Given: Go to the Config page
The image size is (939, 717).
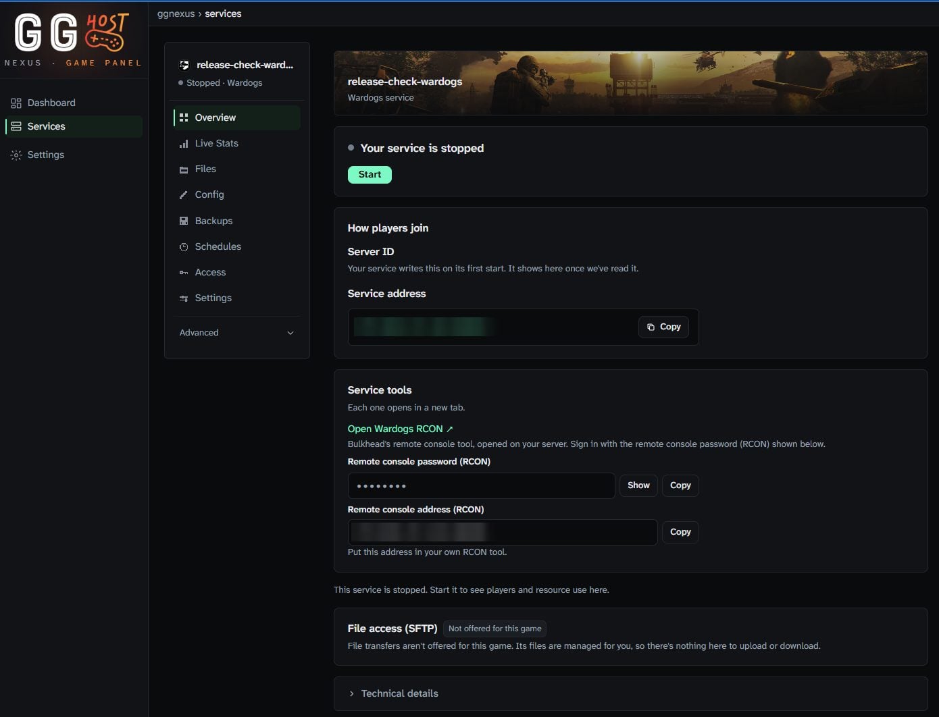Looking at the screenshot, I should pyautogui.click(x=236, y=194).
